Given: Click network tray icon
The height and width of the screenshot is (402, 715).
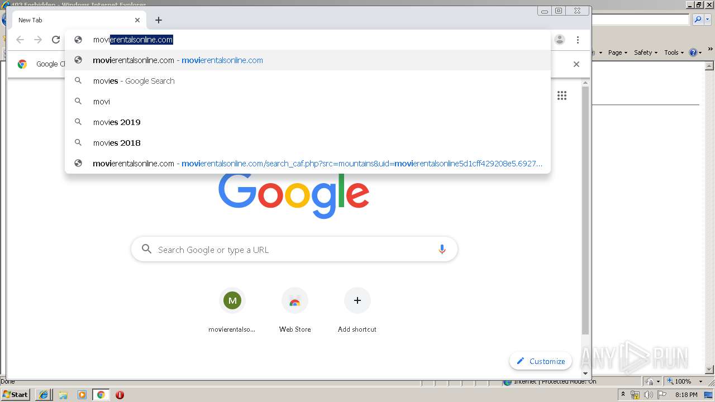Looking at the screenshot, I should click(635, 395).
